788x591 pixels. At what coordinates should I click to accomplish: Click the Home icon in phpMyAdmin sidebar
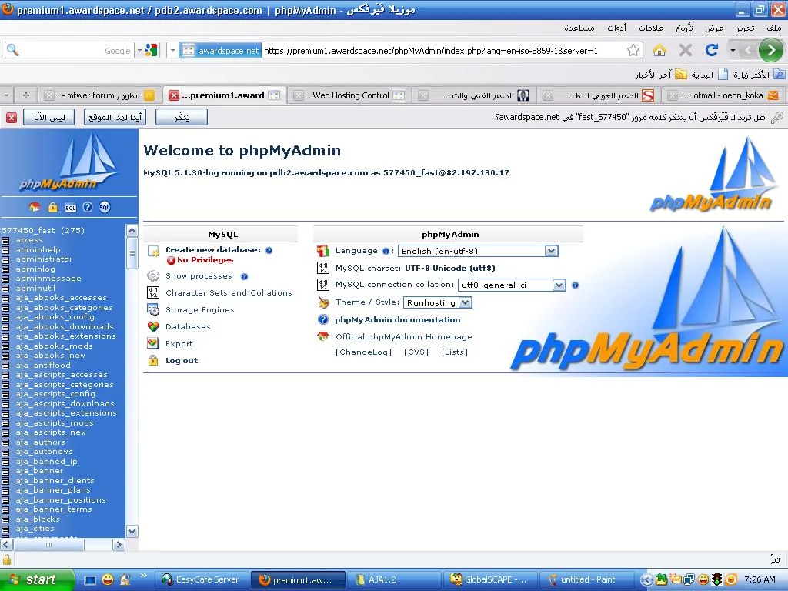pyautogui.click(x=34, y=207)
